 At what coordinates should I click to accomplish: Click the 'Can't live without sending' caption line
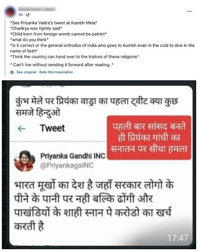62,65
